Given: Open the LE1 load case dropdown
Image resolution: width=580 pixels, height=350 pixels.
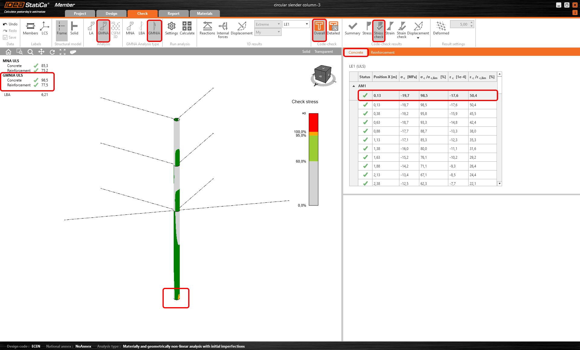Looking at the screenshot, I should click(x=307, y=24).
